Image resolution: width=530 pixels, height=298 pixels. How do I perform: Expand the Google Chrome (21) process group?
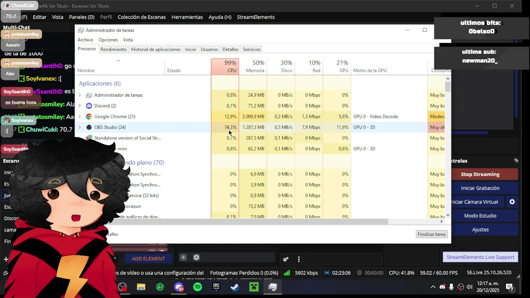pyautogui.click(x=79, y=116)
